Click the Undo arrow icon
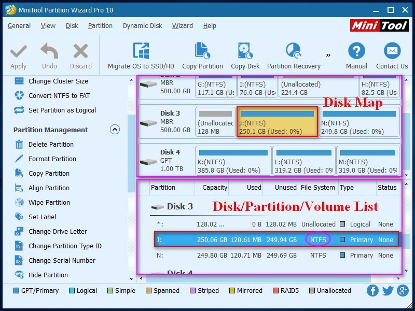The image size is (415, 311). pyautogui.click(x=49, y=51)
